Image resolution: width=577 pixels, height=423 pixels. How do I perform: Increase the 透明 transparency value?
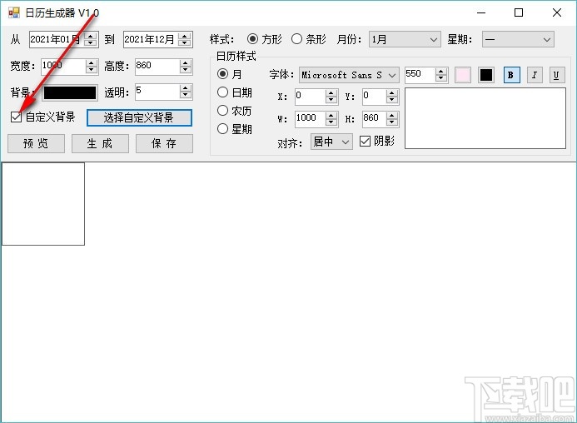[185, 88]
